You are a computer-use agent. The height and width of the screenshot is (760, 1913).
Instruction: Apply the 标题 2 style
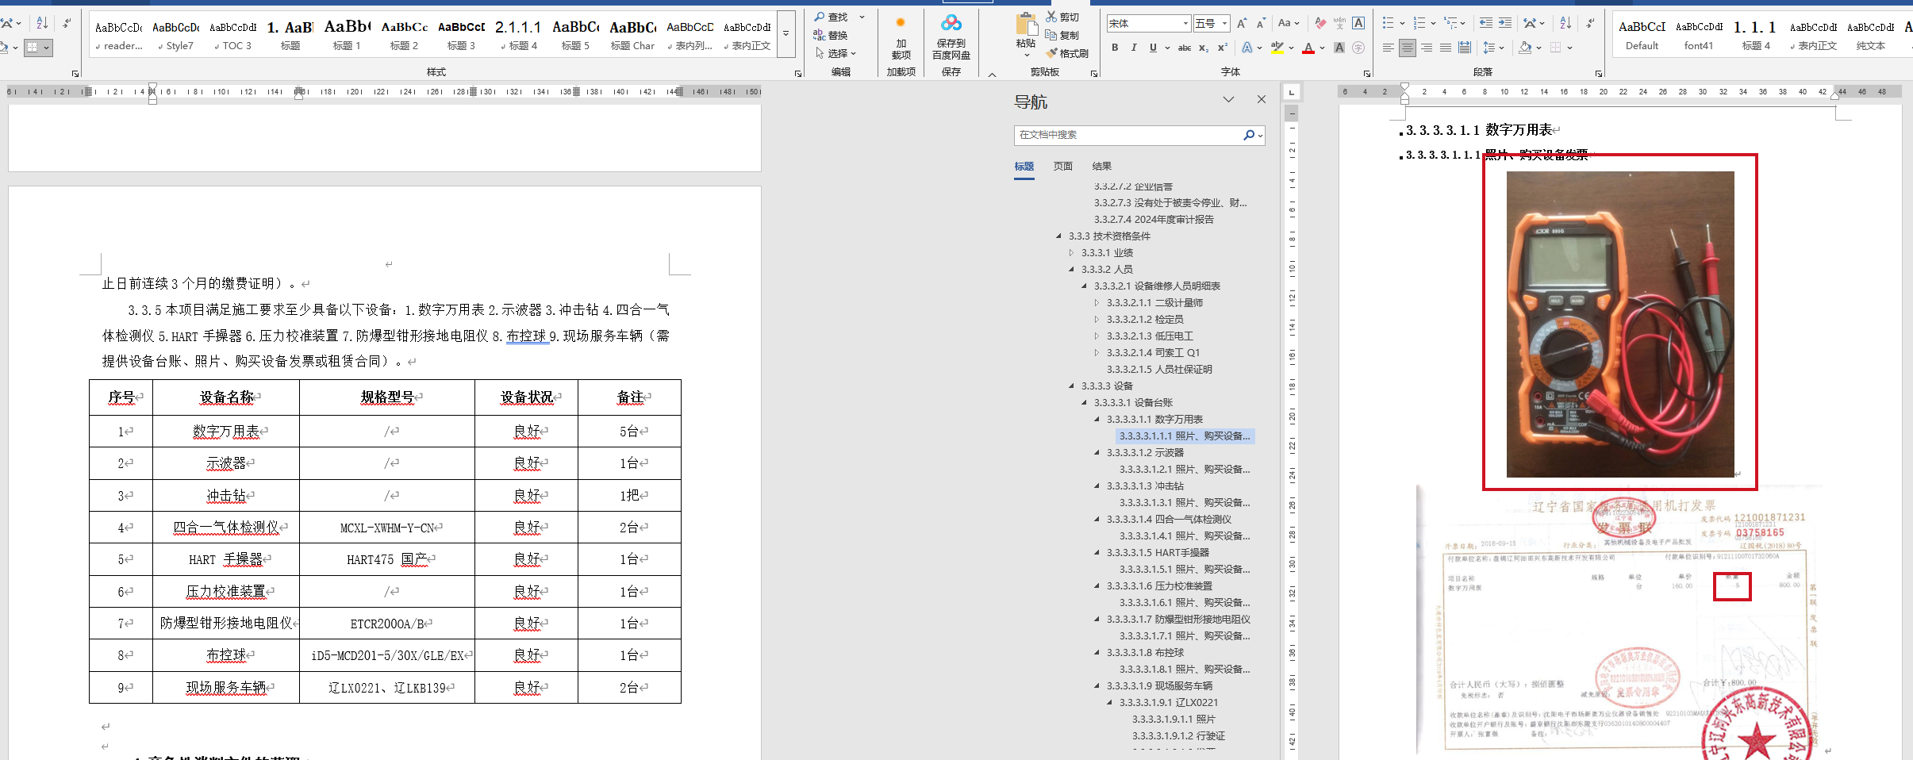404,36
